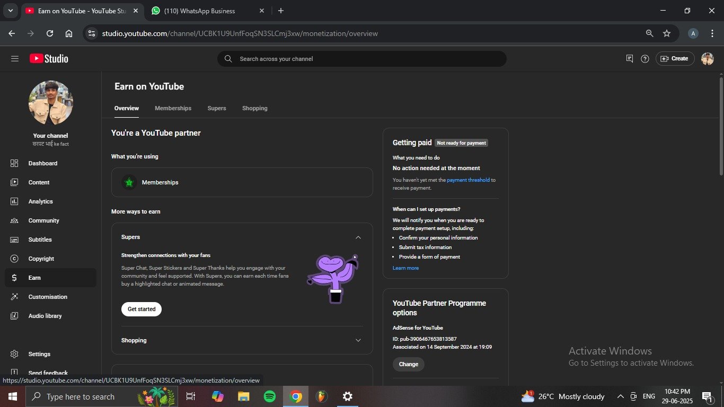Switch to the Shopping tab
The height and width of the screenshot is (407, 724).
click(255, 108)
